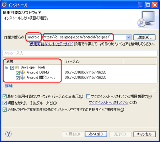
Task: Click the 完了(F) button
Action: [120, 134]
